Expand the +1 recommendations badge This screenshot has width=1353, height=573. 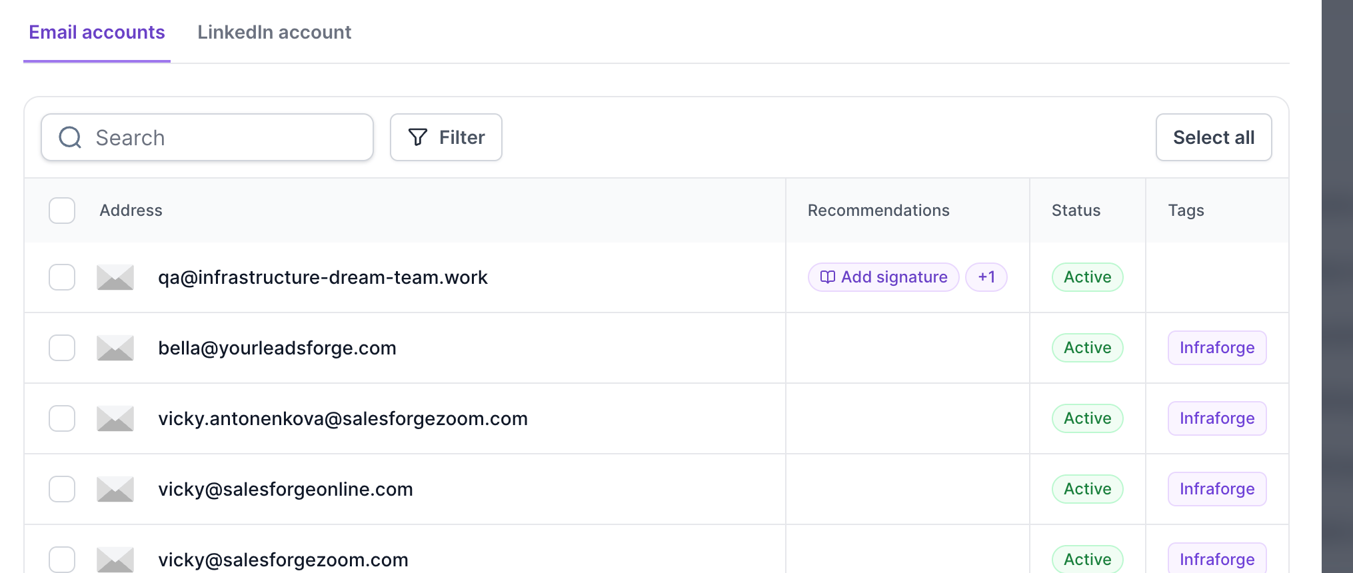(x=986, y=277)
